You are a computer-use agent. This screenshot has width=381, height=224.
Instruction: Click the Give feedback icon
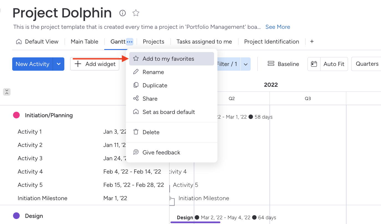pos(136,152)
